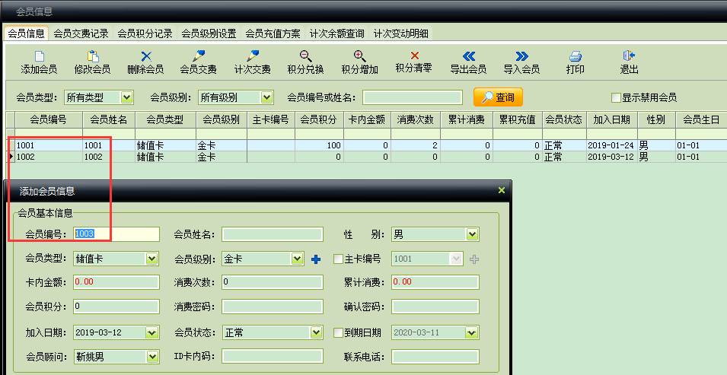Click the 消费次数 column header
The height and width of the screenshot is (375, 727).
[x=416, y=120]
